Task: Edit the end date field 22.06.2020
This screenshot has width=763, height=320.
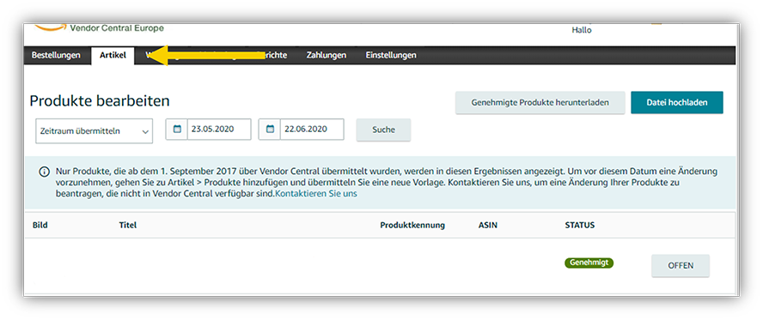Action: 312,130
